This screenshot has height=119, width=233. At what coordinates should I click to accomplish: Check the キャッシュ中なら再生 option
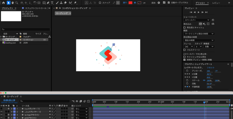pos(185,57)
